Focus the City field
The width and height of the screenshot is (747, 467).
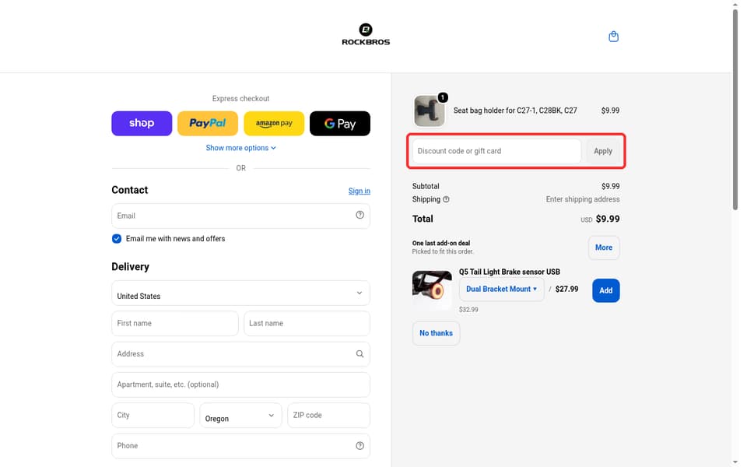pyautogui.click(x=153, y=415)
